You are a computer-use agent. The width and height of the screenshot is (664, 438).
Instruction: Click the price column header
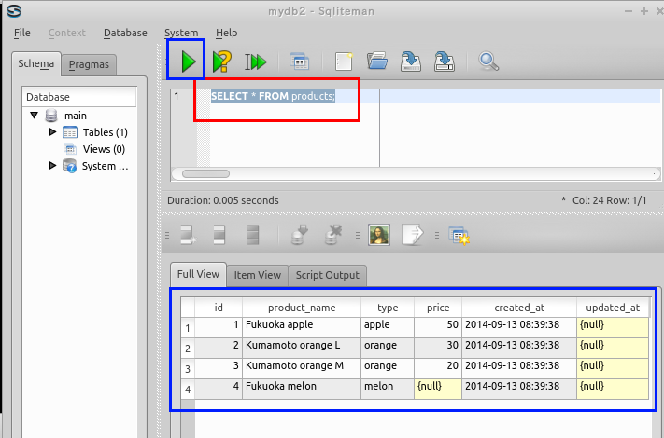[438, 308]
